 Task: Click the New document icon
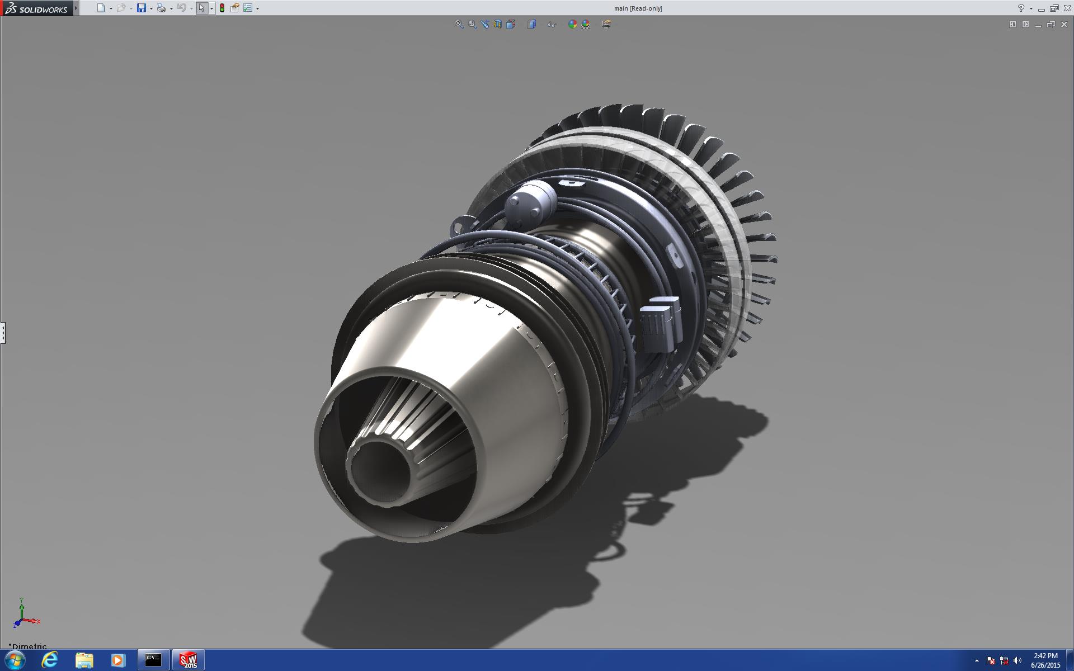tap(101, 8)
